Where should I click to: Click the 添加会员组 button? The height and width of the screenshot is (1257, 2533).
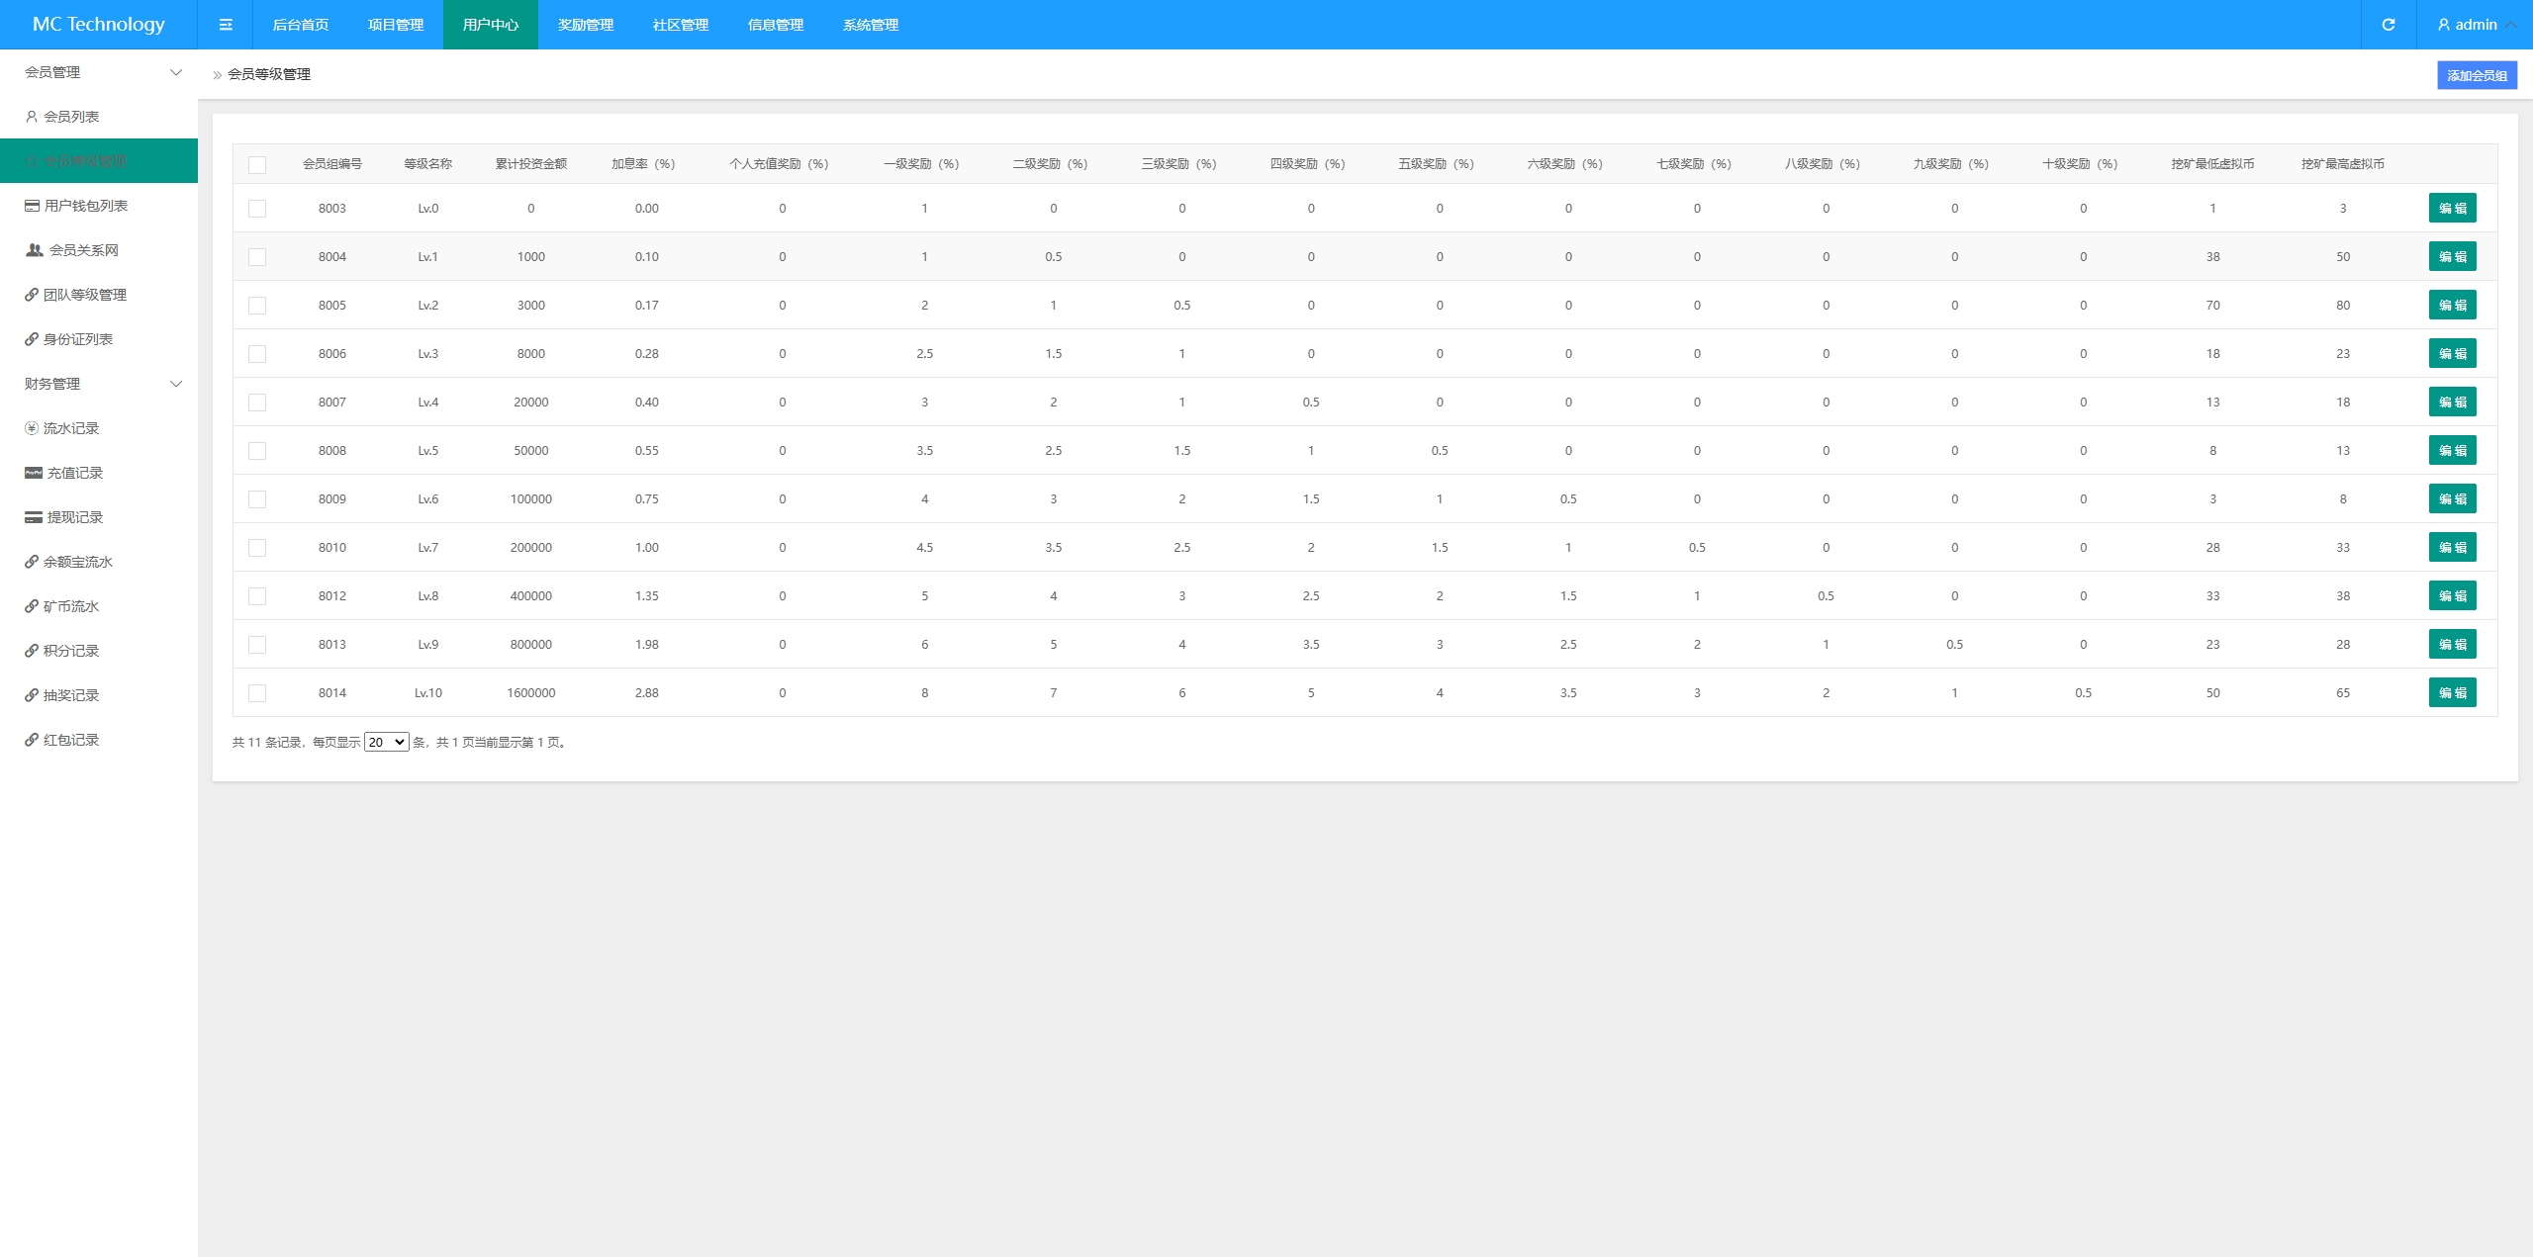click(2476, 75)
